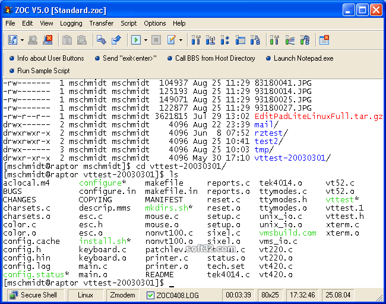Click the Linux emulation status field

86,295
